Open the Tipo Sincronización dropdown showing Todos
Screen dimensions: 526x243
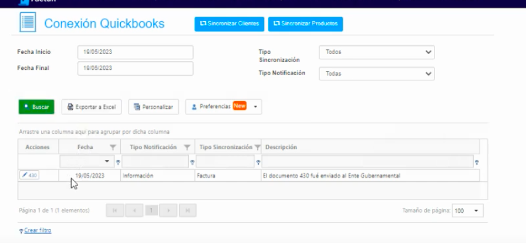[377, 52]
